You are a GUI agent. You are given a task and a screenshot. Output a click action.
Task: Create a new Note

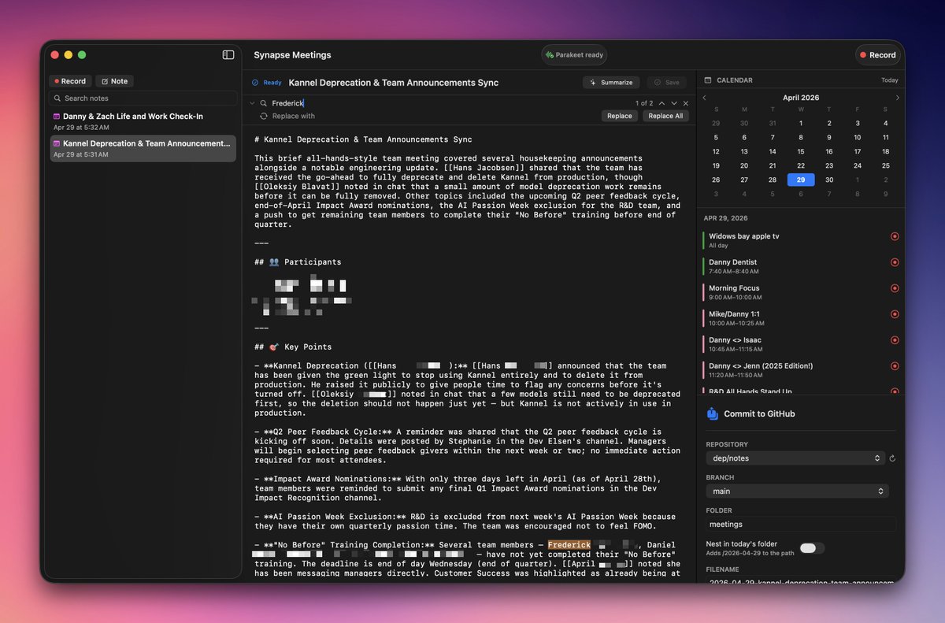[114, 81]
